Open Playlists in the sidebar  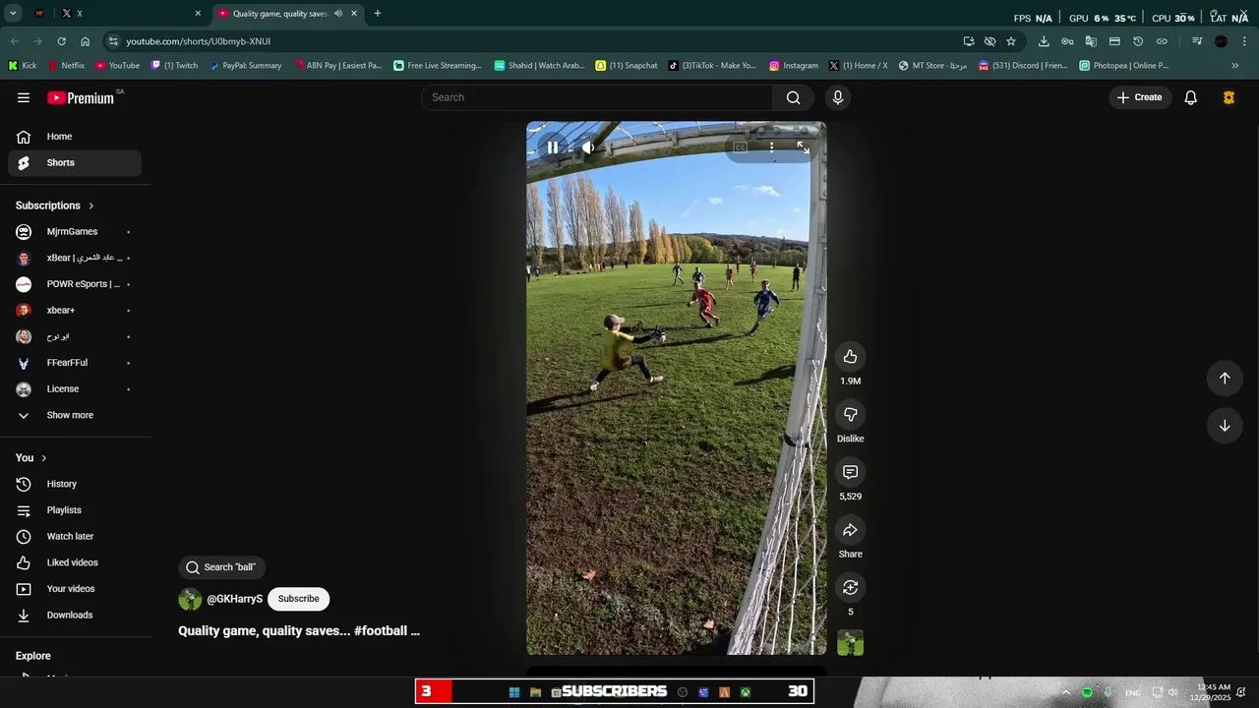coord(75,510)
